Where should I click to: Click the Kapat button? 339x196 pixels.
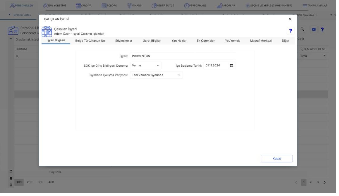click(x=277, y=158)
